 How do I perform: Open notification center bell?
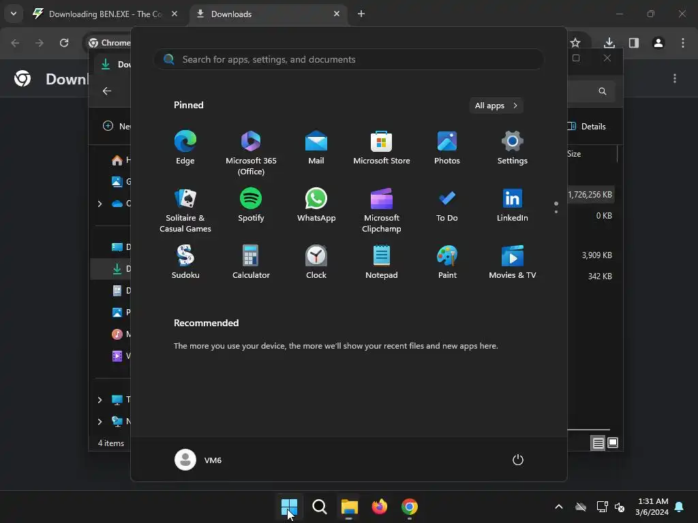(x=680, y=507)
